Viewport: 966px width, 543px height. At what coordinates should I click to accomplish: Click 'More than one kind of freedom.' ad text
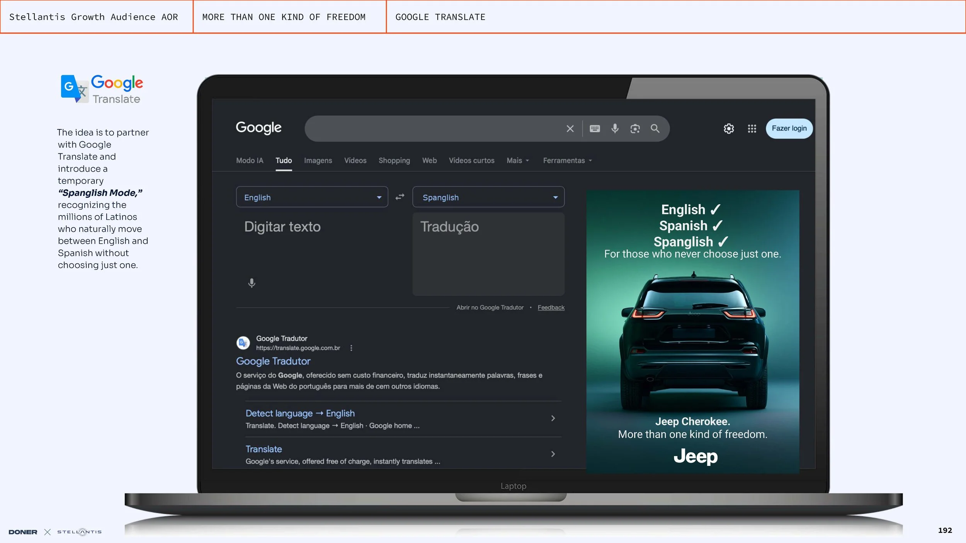693,434
